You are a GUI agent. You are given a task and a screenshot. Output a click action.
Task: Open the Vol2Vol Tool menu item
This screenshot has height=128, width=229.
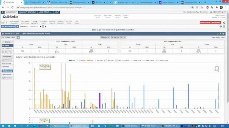[69, 22]
